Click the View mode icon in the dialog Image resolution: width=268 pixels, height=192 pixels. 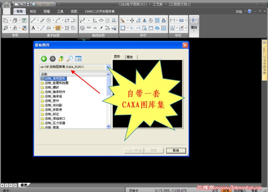coord(78,59)
